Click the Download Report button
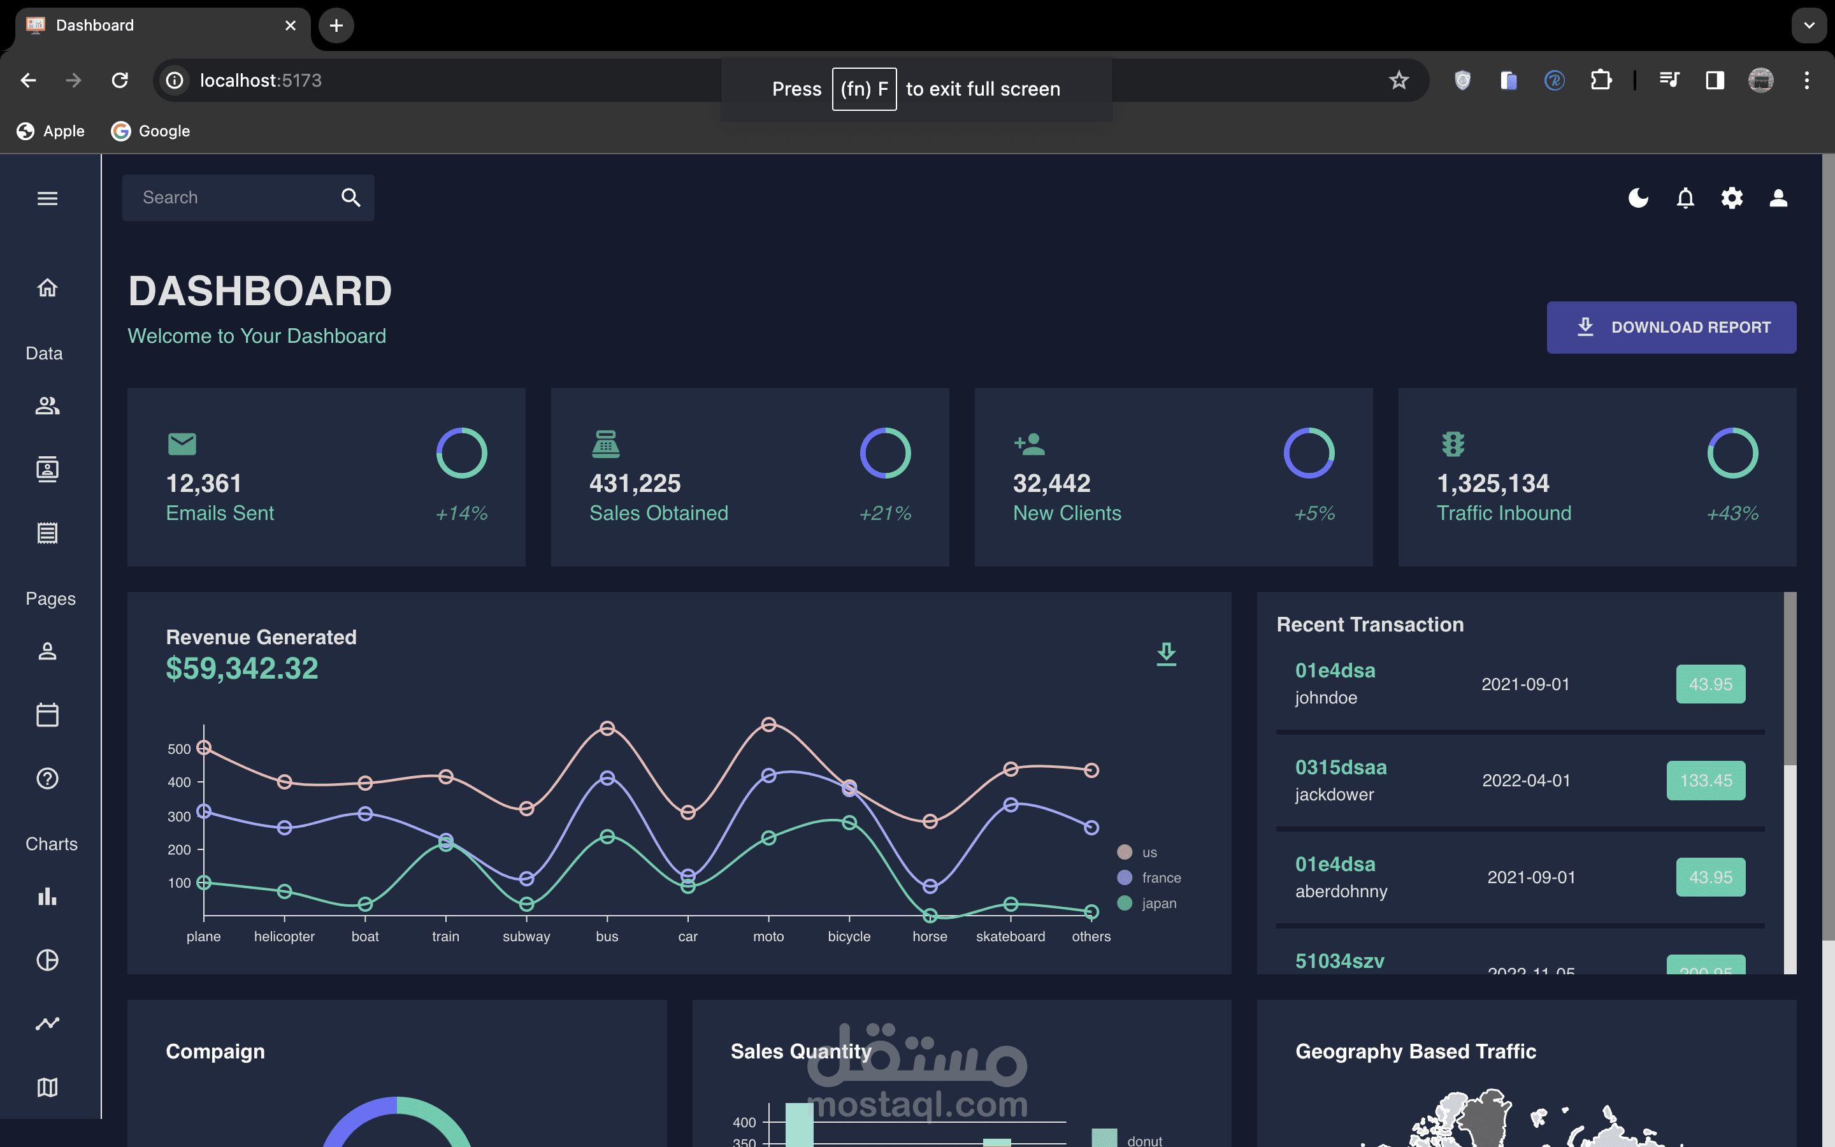This screenshot has height=1147, width=1835. 1671,327
